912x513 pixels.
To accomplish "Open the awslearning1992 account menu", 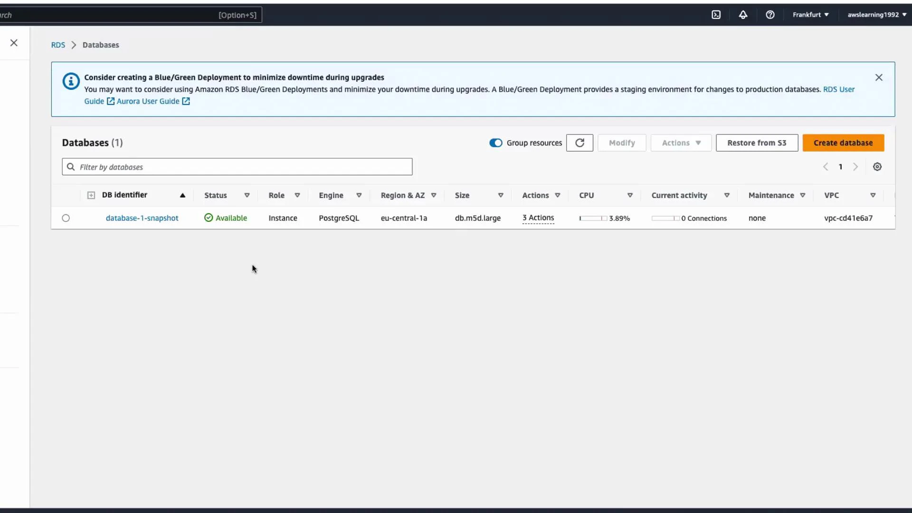I will pos(875,14).
